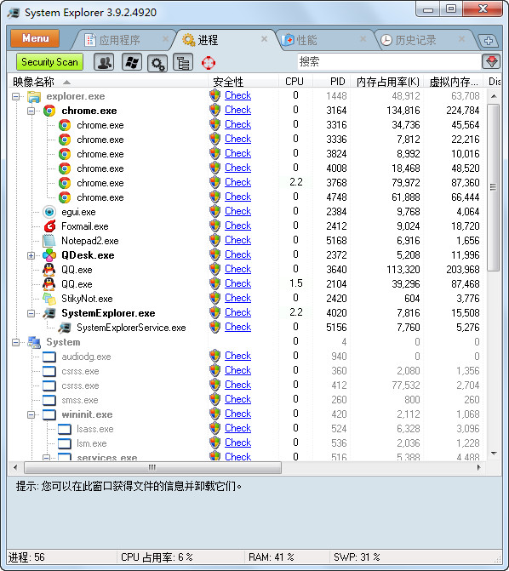Collapse the wininit.exe tree node

[x=31, y=414]
